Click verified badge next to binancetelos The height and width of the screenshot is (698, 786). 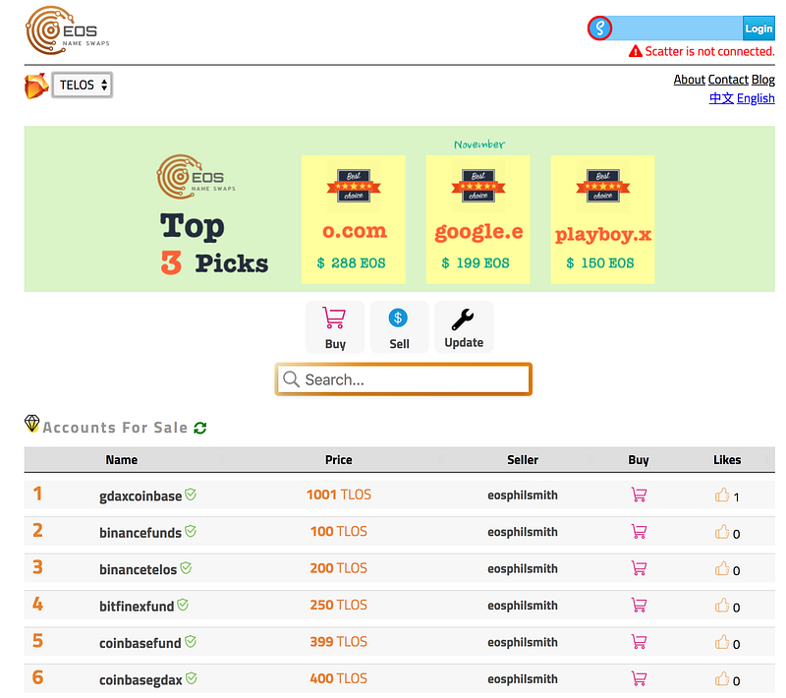186,568
